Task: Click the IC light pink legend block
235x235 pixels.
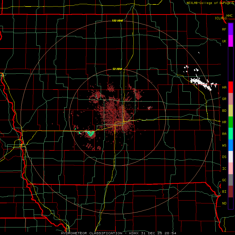Action: (231, 168)
